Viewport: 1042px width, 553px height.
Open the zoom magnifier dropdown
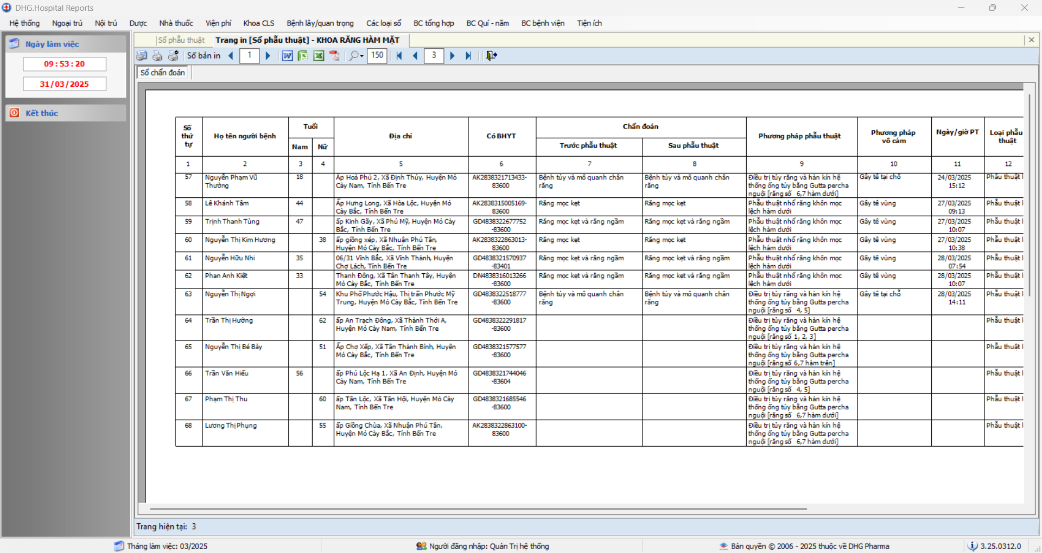[x=356, y=56]
